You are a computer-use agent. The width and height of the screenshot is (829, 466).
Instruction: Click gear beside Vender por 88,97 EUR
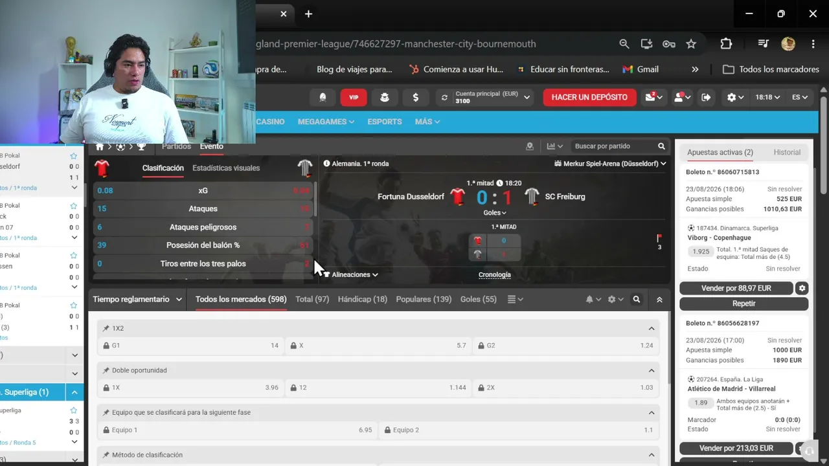[x=802, y=288]
